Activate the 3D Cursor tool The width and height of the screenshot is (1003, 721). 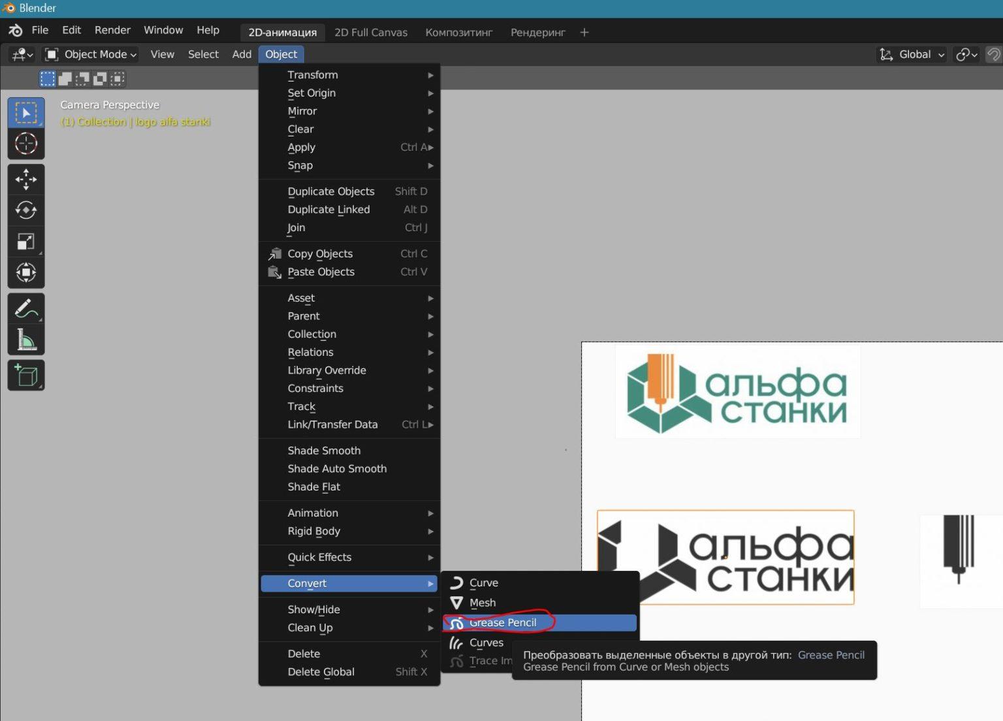coord(26,144)
